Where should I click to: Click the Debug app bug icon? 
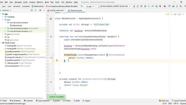click(x=145, y=6)
